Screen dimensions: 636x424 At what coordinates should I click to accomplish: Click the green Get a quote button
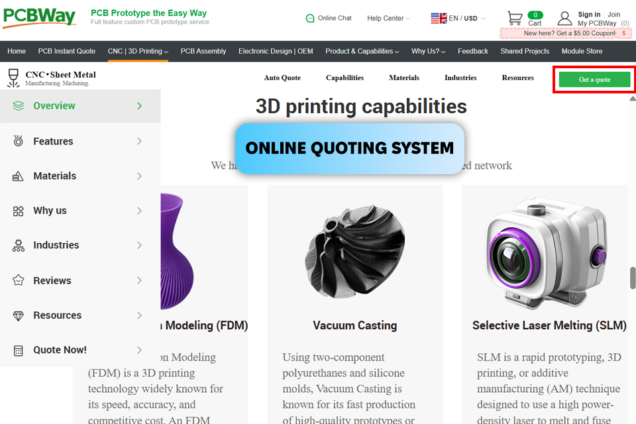tap(594, 79)
